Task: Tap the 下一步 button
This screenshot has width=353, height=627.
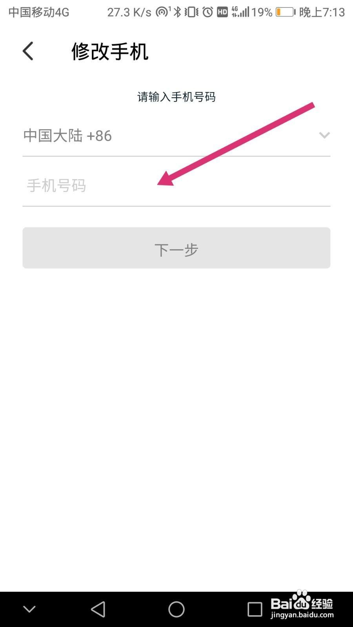Action: tap(176, 248)
